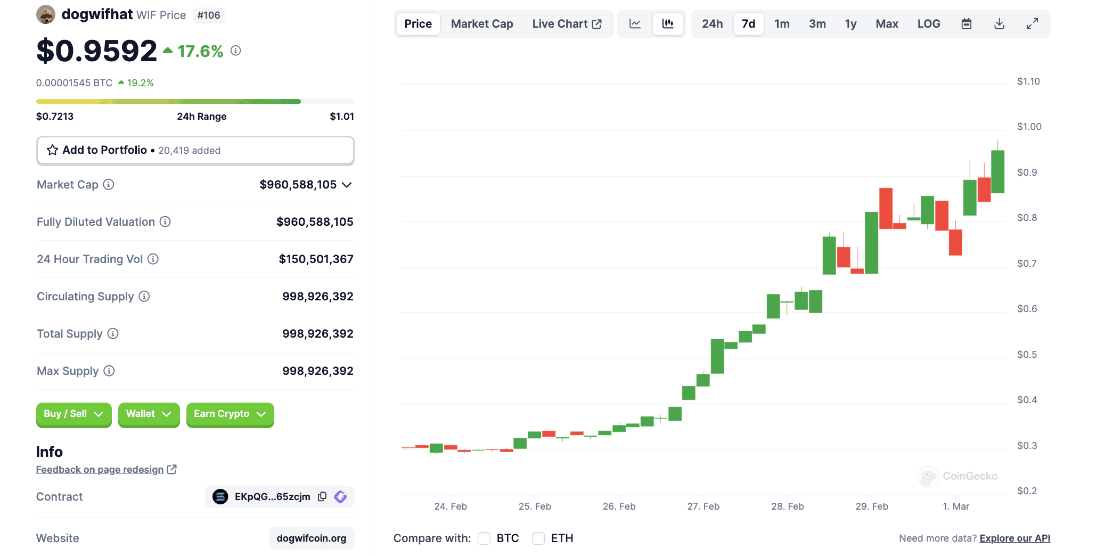The width and height of the screenshot is (1113, 556).
Task: Show 24 Hour Trading Vol info icon
Action: tap(153, 259)
